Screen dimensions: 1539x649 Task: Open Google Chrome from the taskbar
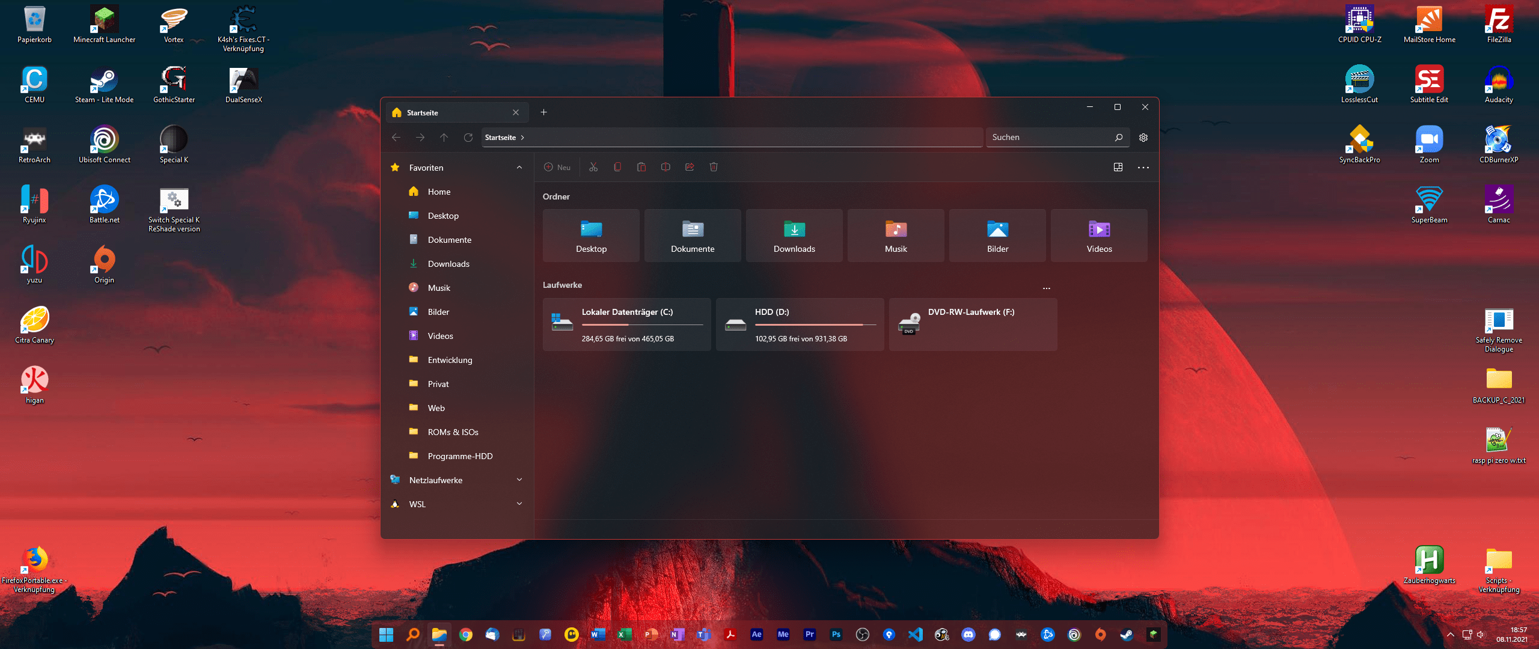pyautogui.click(x=466, y=635)
